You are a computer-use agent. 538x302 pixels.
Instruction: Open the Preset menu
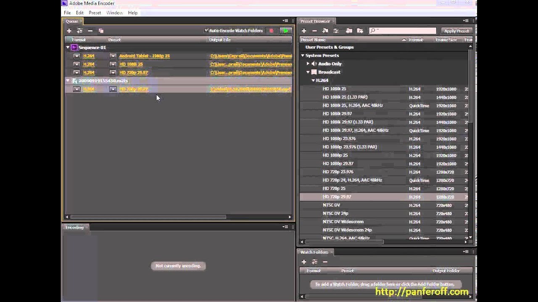tap(95, 13)
